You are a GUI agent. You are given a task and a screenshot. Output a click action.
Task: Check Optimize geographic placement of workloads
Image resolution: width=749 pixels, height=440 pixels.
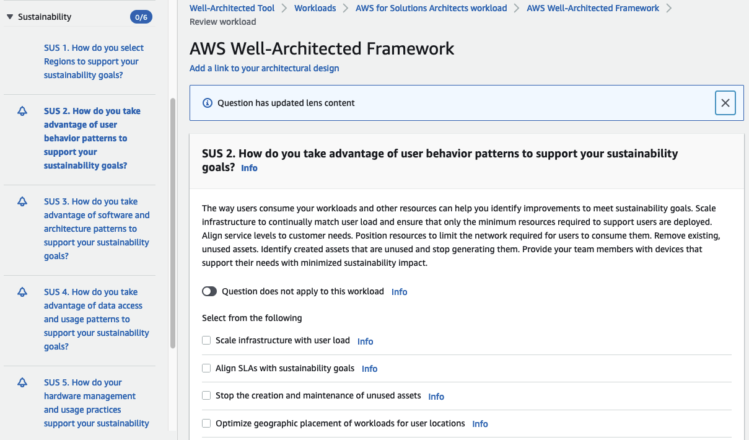(206, 423)
